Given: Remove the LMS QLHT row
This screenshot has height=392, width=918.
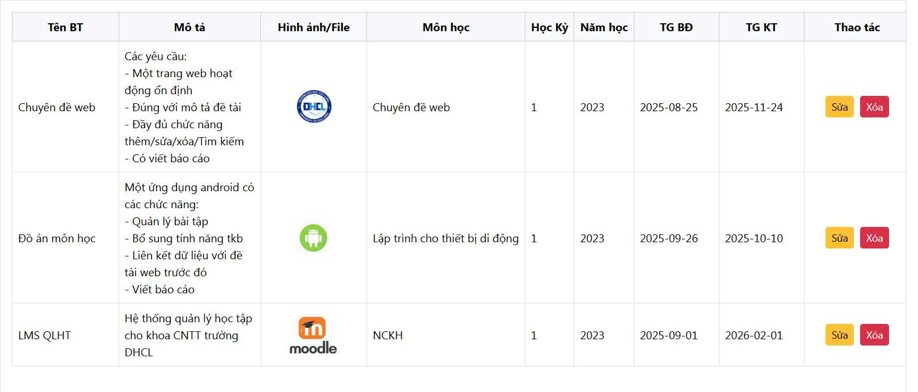Looking at the screenshot, I should (x=874, y=335).
